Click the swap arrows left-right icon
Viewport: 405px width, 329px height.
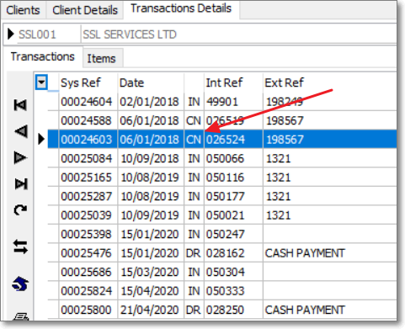click(20, 247)
